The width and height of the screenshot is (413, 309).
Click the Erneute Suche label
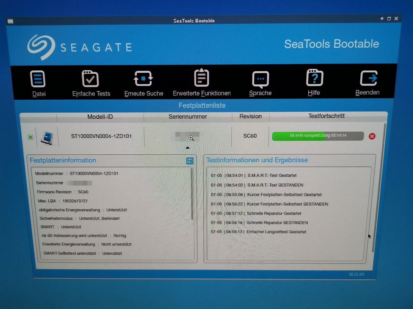click(144, 94)
